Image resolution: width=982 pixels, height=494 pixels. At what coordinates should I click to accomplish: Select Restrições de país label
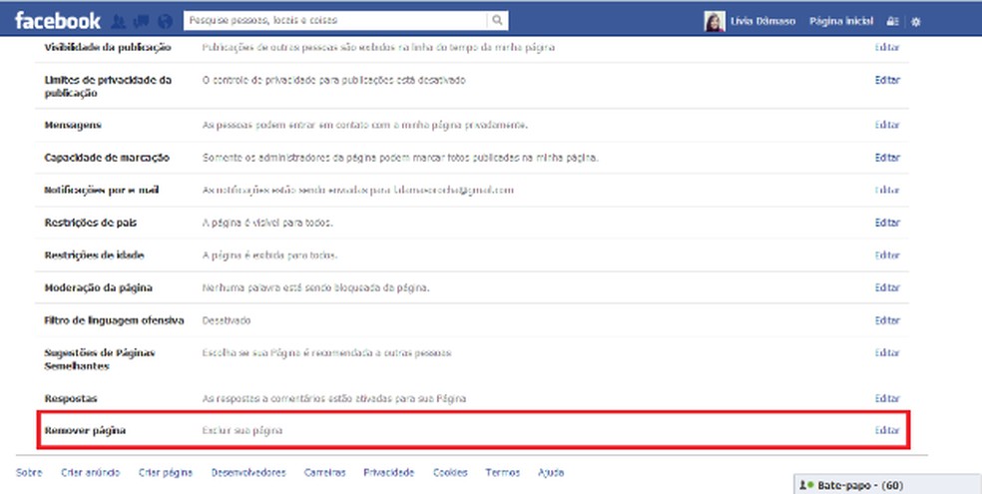click(91, 223)
